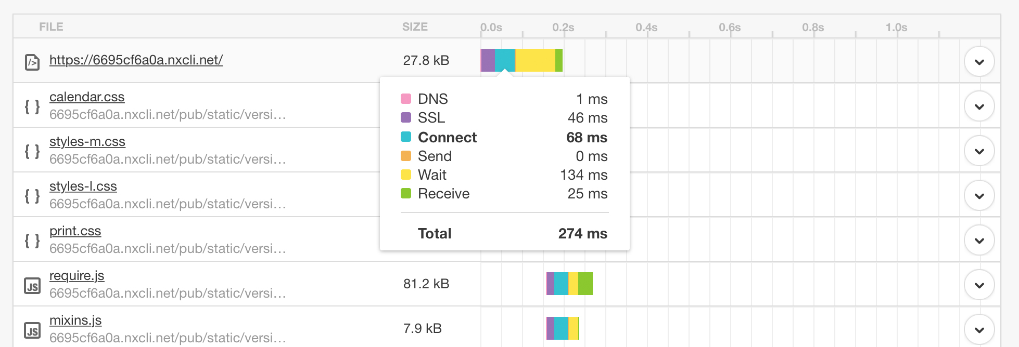Viewport: 1019px width, 347px height.
Task: Expand the print.css request row
Action: pos(979,240)
